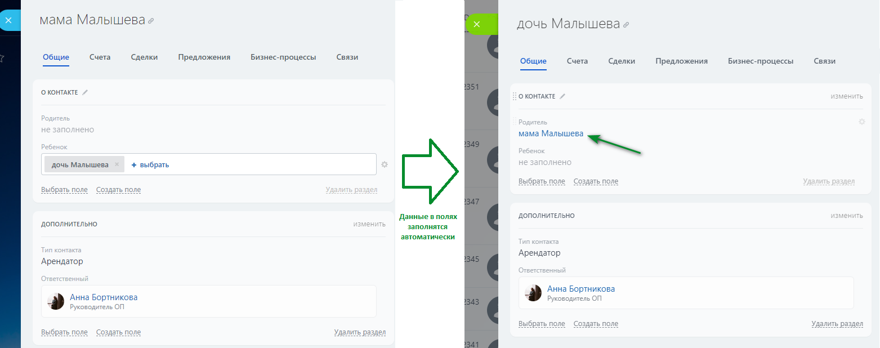The image size is (880, 348).
Task: Click "Удалить раздел" under Дополнительно in мама card
Action: [x=360, y=332]
